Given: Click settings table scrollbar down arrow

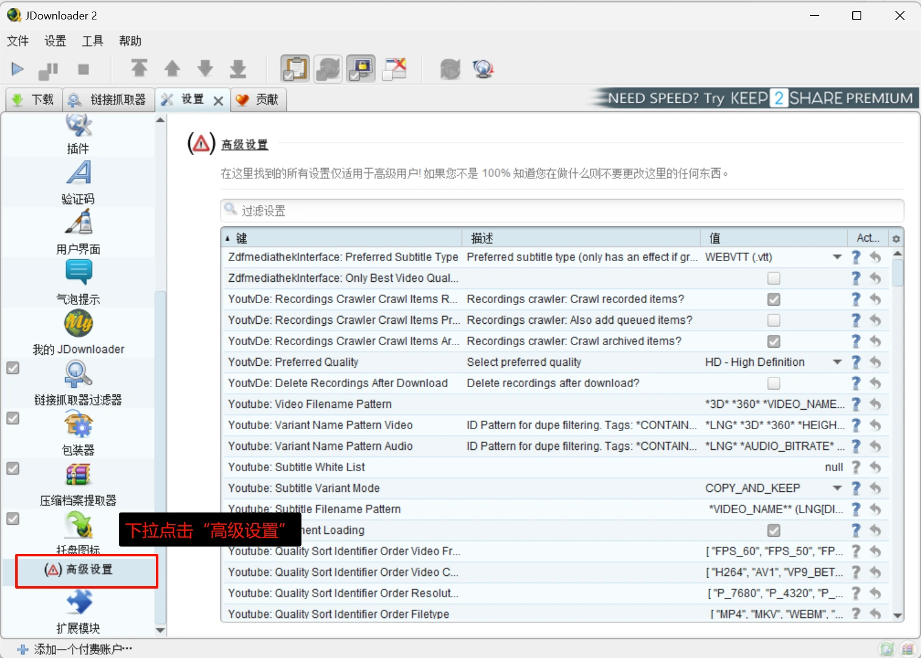Looking at the screenshot, I should pos(897,615).
